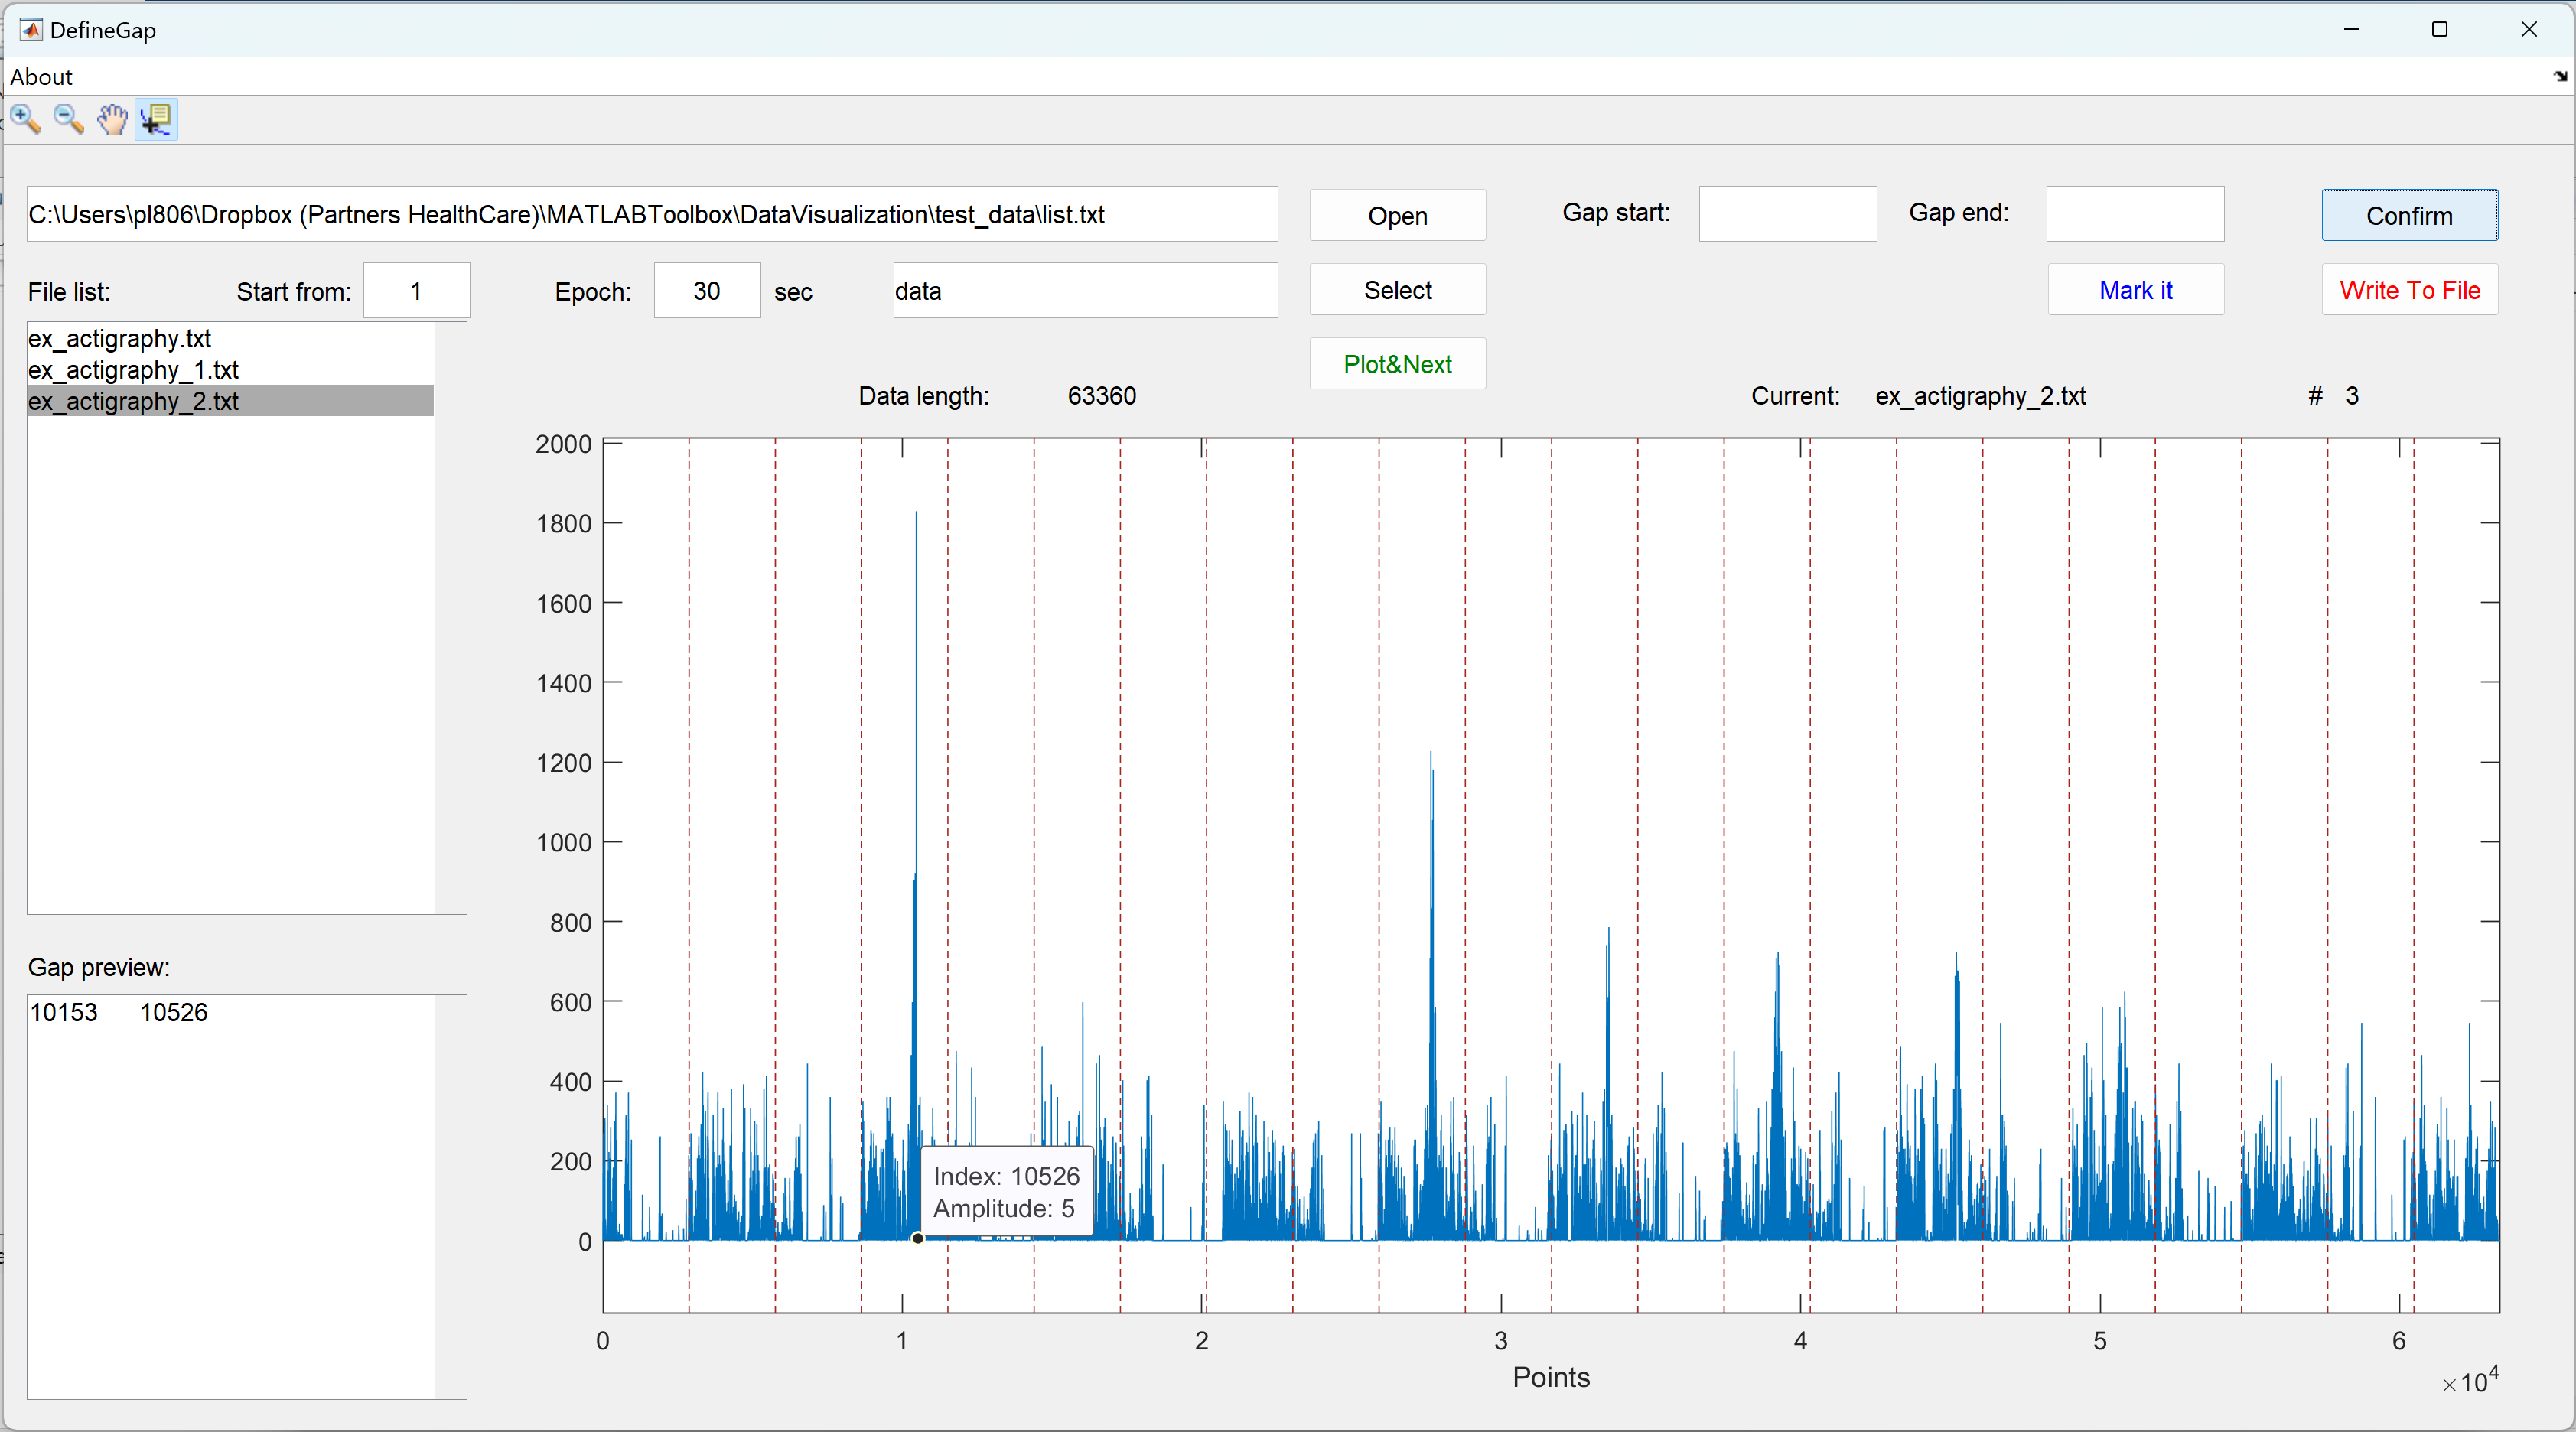Click the zoom out icon in toolbar
2576x1432 pixels.
click(x=67, y=118)
